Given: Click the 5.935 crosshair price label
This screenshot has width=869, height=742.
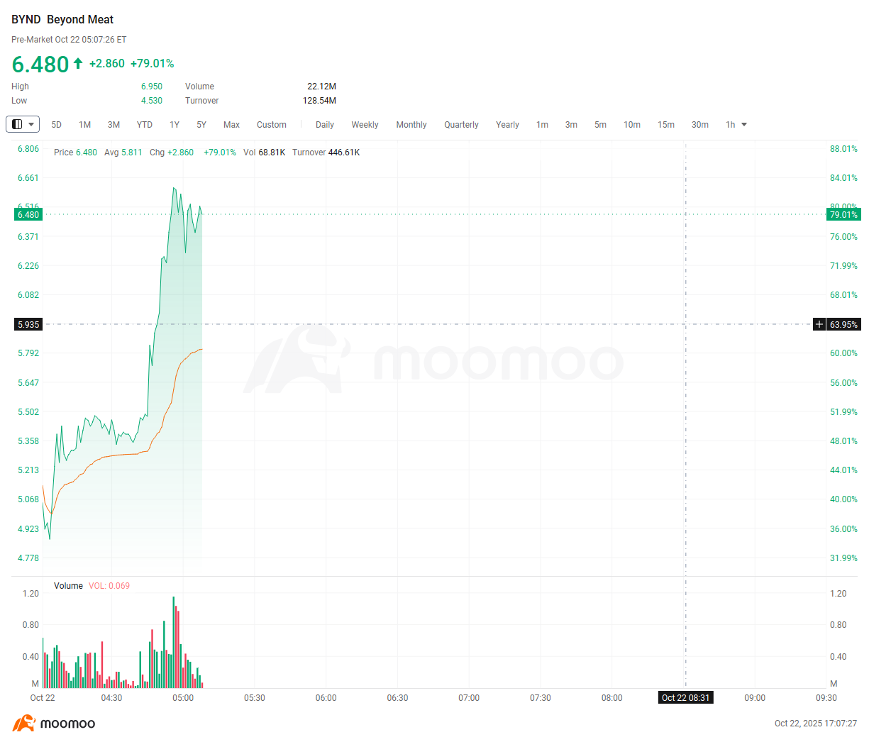Looking at the screenshot, I should click(x=28, y=324).
